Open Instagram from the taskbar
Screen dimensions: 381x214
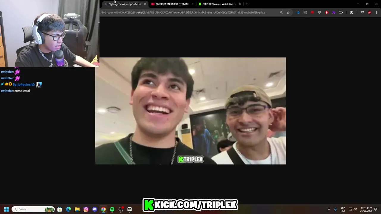click(86, 209)
